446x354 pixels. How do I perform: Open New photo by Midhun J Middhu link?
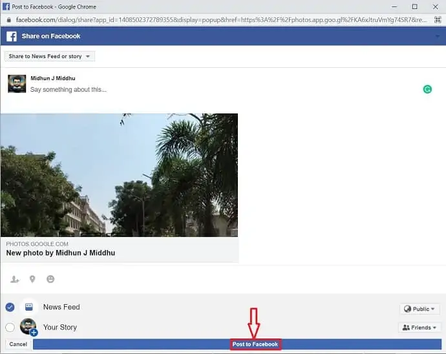pyautogui.click(x=61, y=253)
